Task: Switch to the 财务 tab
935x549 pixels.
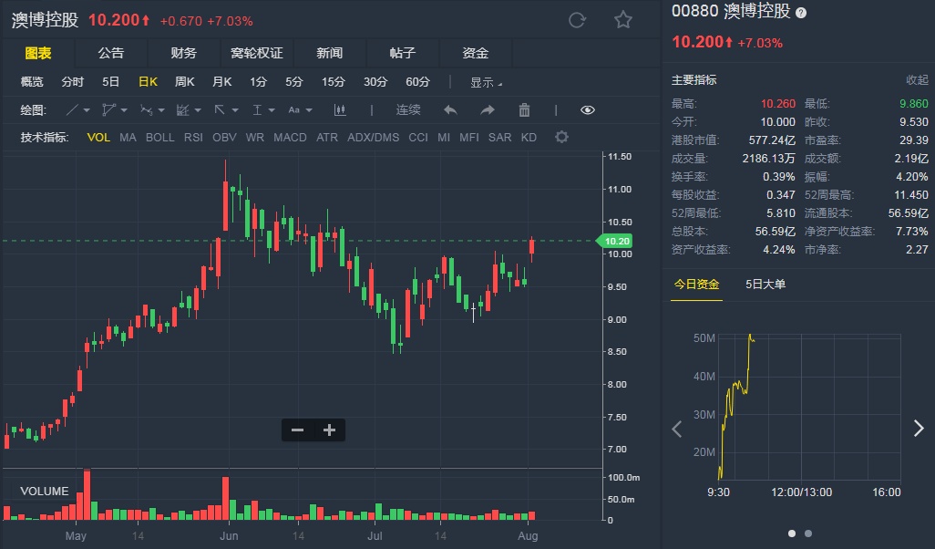Action: click(183, 53)
